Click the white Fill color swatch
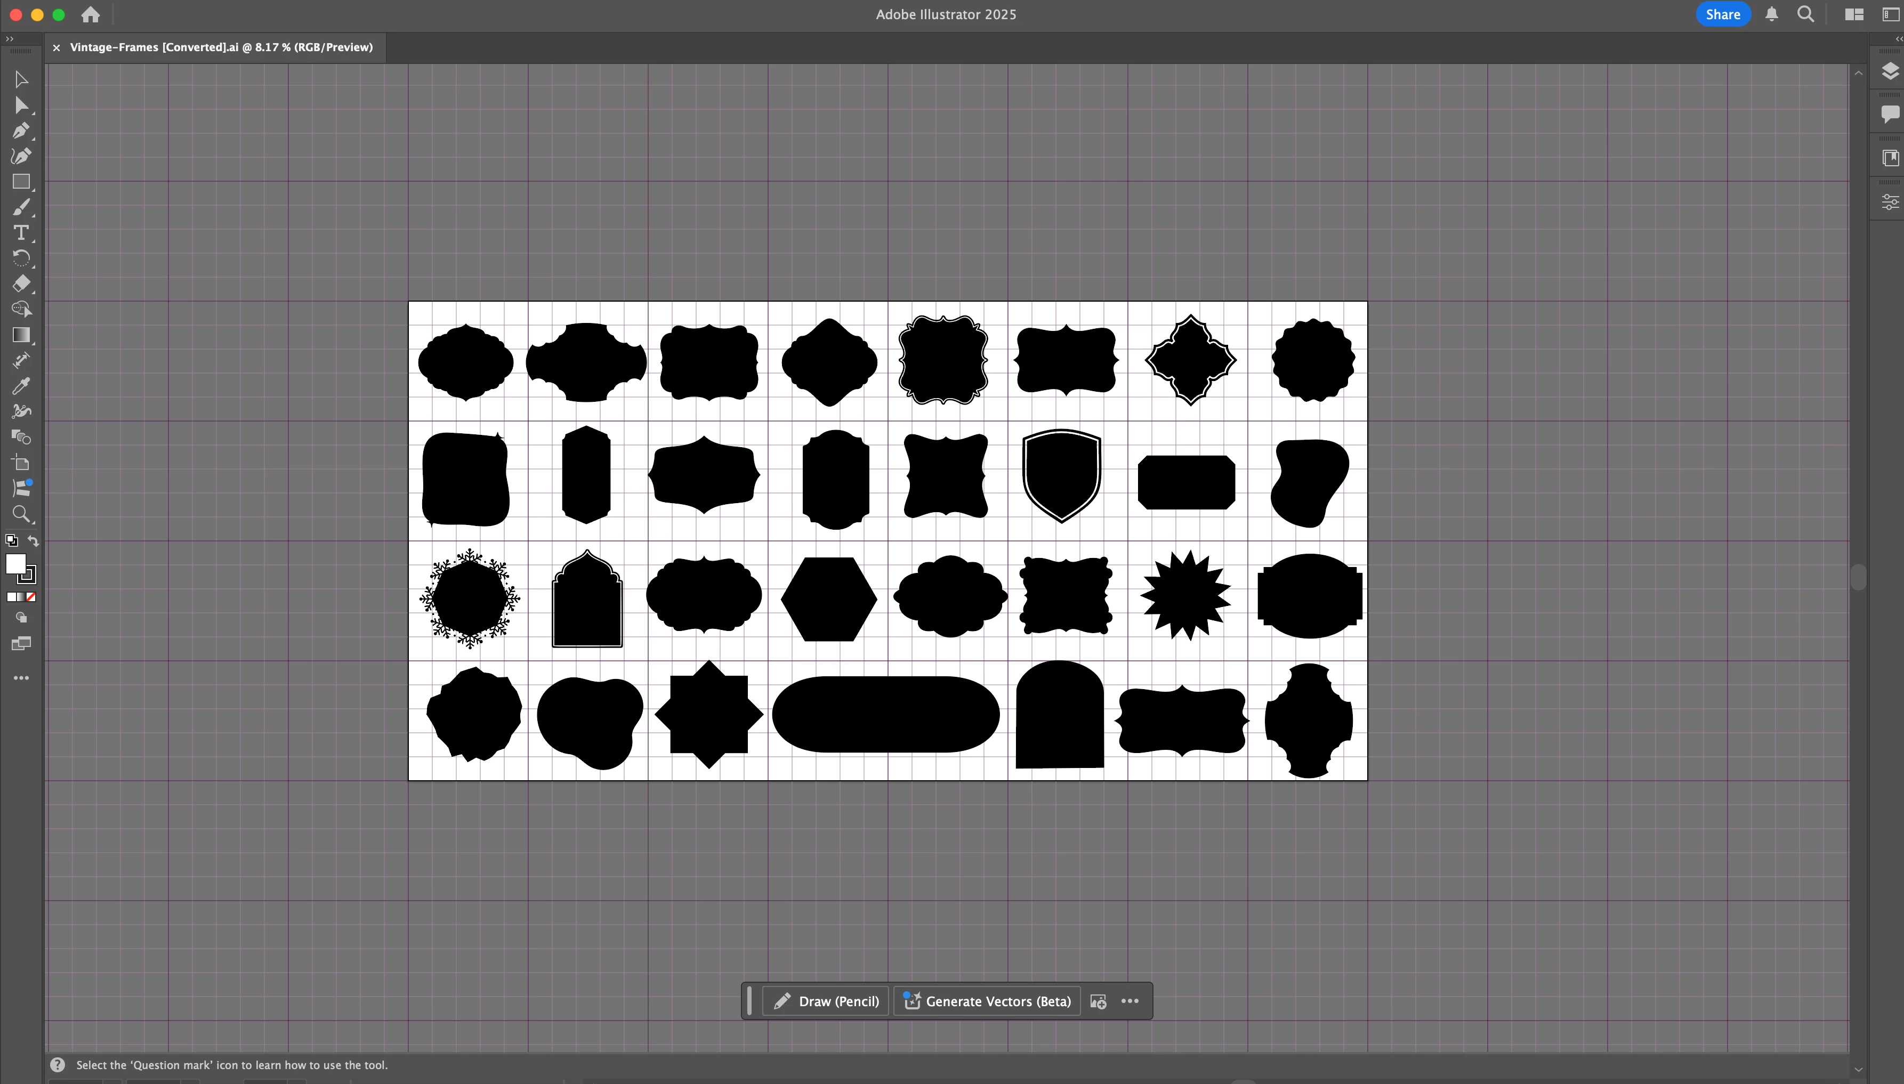Image resolution: width=1904 pixels, height=1084 pixels. pos(15,564)
